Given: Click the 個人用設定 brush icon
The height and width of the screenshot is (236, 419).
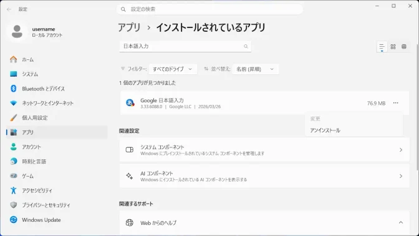Looking at the screenshot, I should [13, 118].
